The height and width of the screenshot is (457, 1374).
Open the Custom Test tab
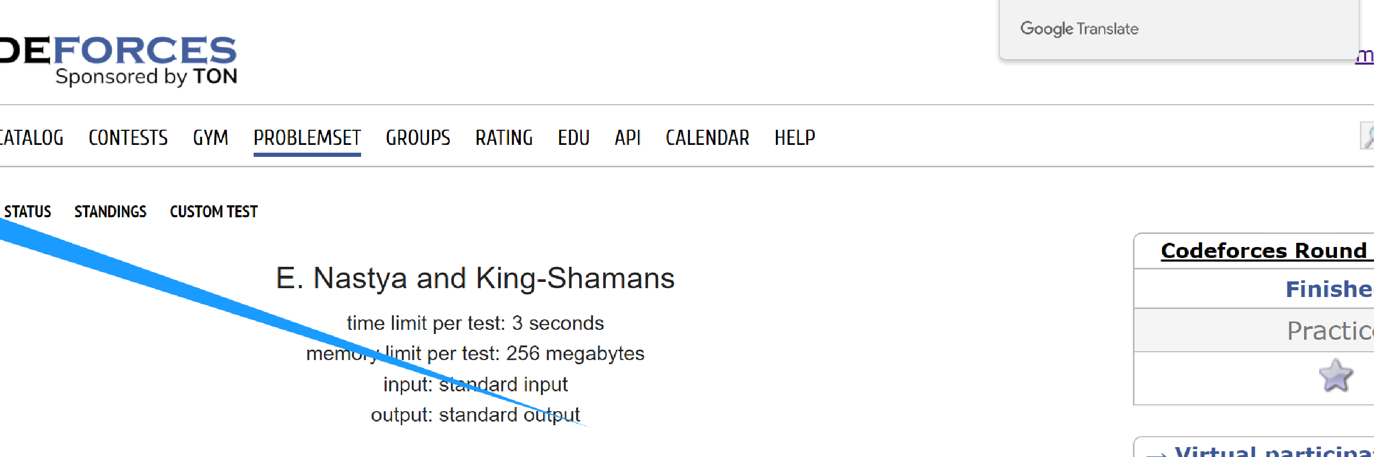pos(213,212)
